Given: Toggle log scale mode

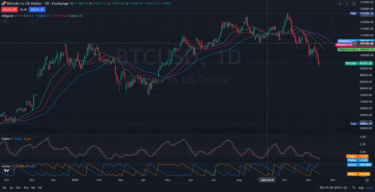Looking at the screenshot, I should point(361,188).
